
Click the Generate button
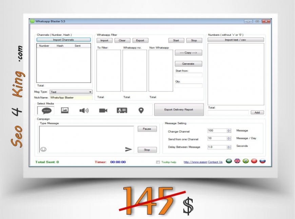pyautogui.click(x=189, y=64)
